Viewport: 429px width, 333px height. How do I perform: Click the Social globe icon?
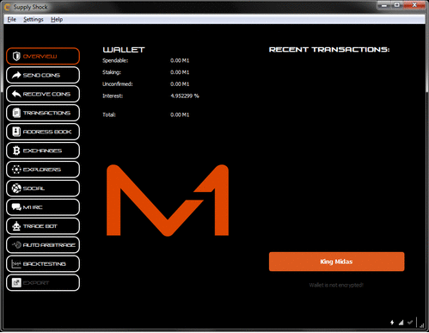tap(16, 188)
